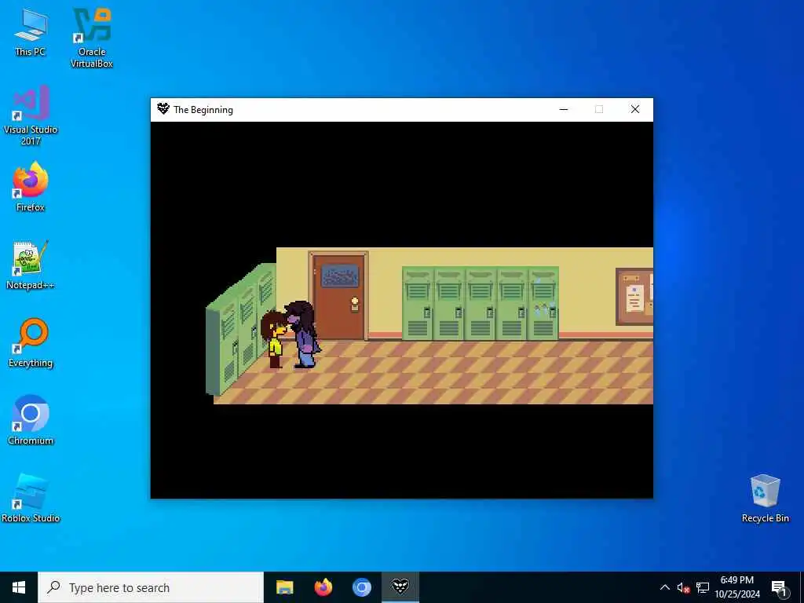Click the brown classroom door in the game
The image size is (804, 603).
pos(338,295)
